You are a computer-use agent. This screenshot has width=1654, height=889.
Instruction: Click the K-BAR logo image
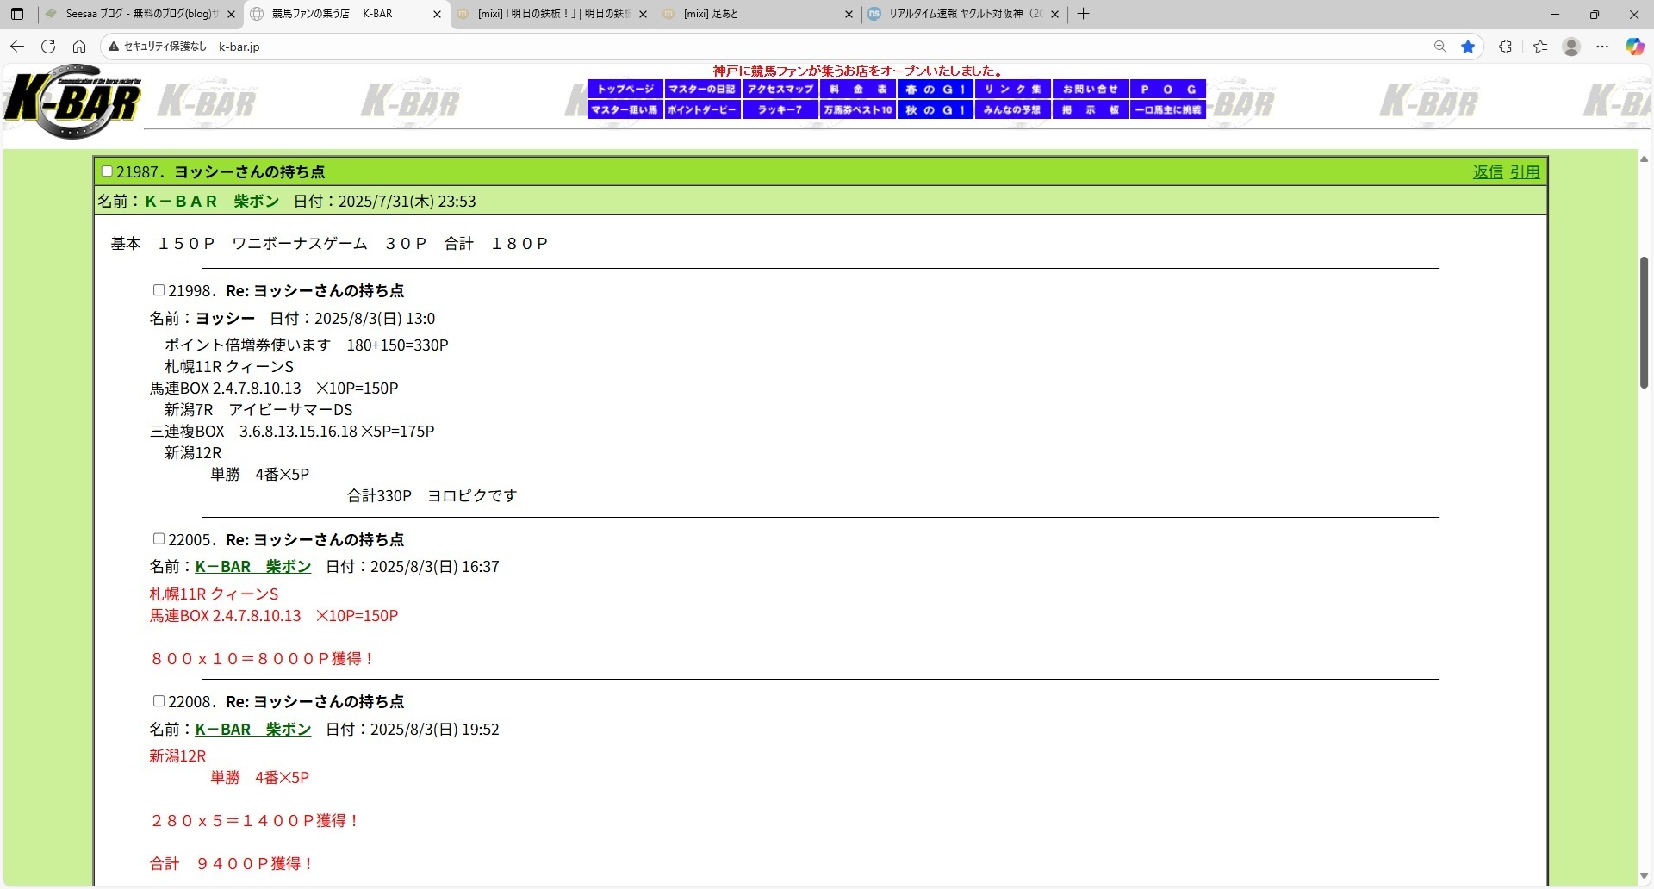72,102
